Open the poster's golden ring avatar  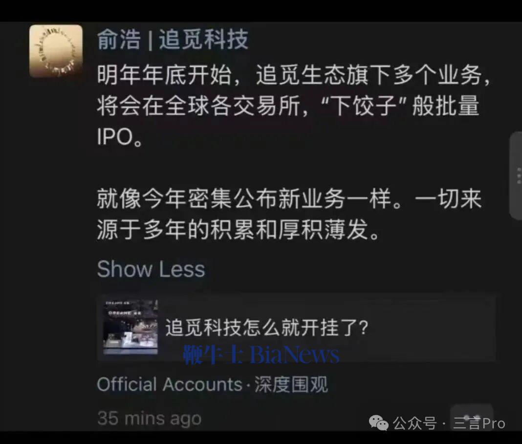56,51
